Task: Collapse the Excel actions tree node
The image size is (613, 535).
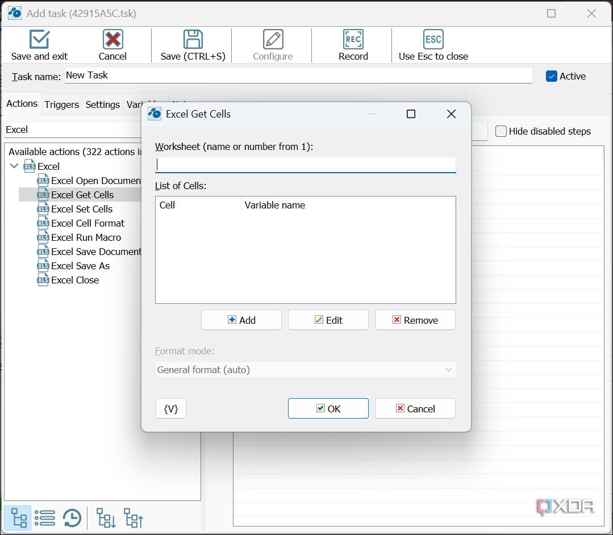Action: [x=14, y=166]
